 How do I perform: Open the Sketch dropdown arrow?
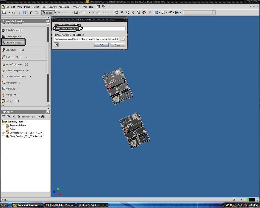click(x=89, y=13)
